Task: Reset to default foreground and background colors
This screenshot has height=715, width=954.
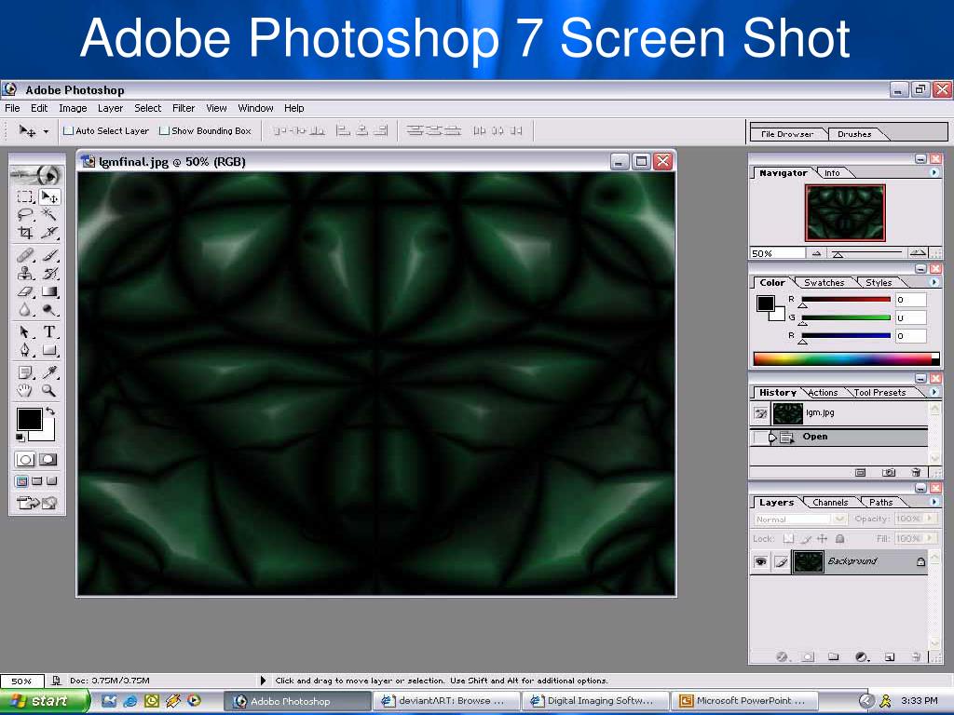Action: (x=20, y=438)
